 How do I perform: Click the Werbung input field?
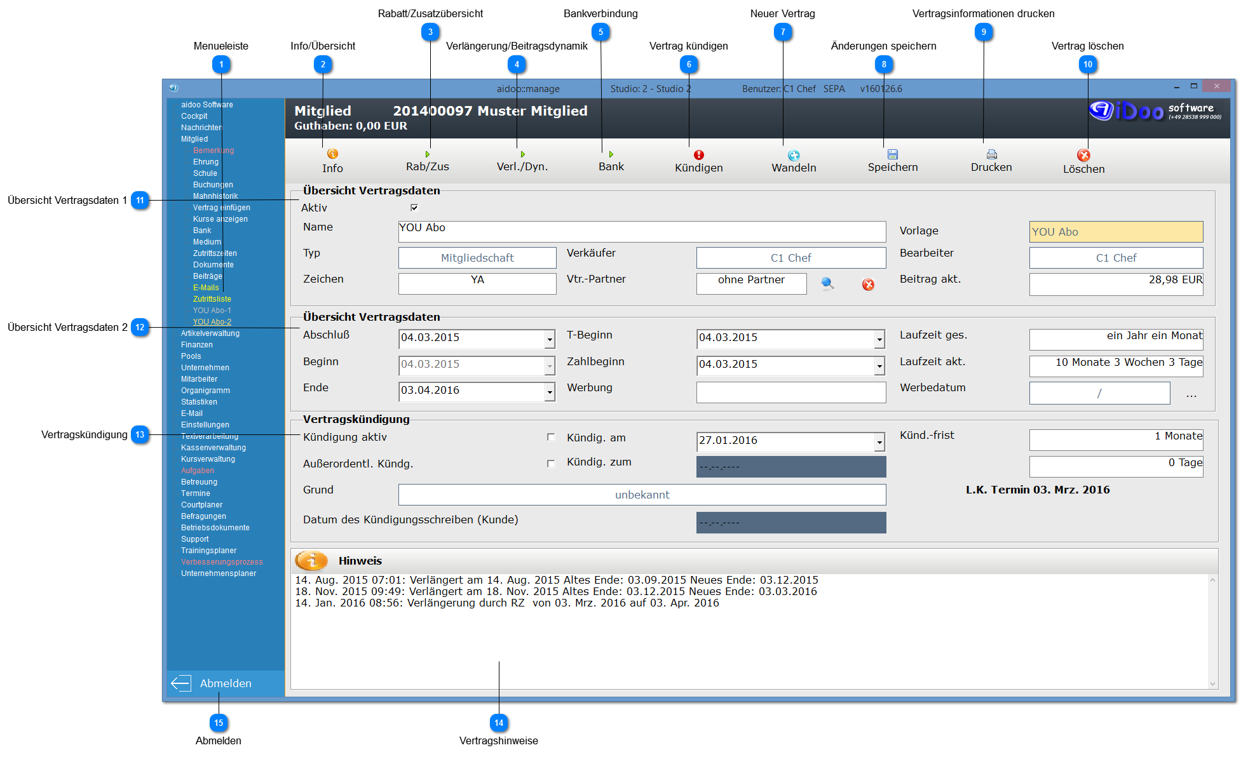[x=791, y=392]
